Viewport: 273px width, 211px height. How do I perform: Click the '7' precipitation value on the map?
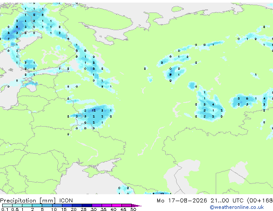click(x=9, y=39)
